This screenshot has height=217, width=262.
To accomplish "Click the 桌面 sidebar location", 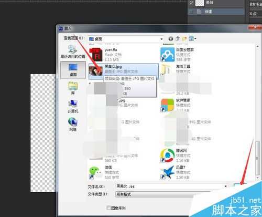I will [73, 70].
